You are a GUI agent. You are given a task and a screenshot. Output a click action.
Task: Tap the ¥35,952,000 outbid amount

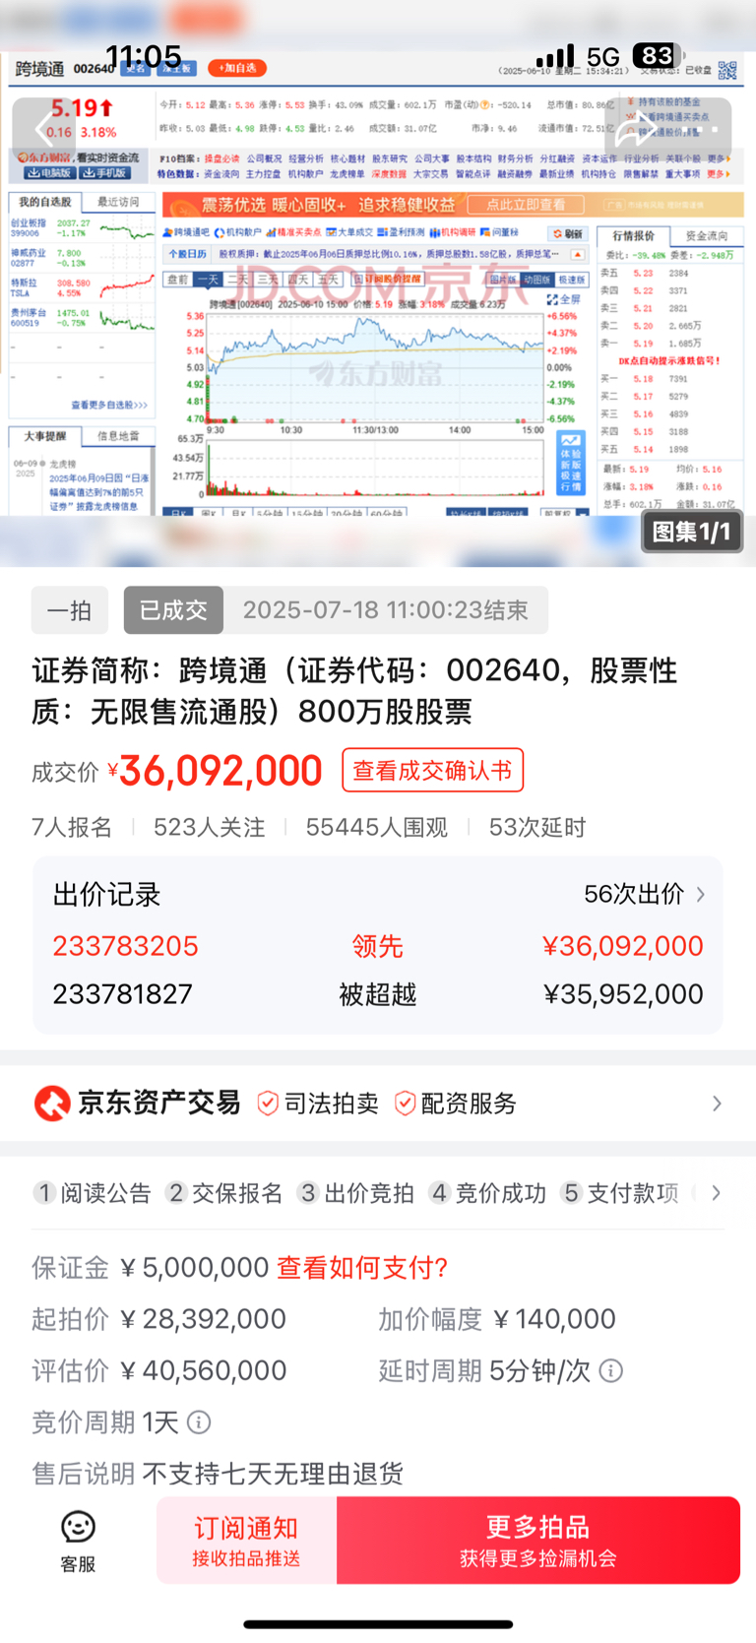[623, 994]
